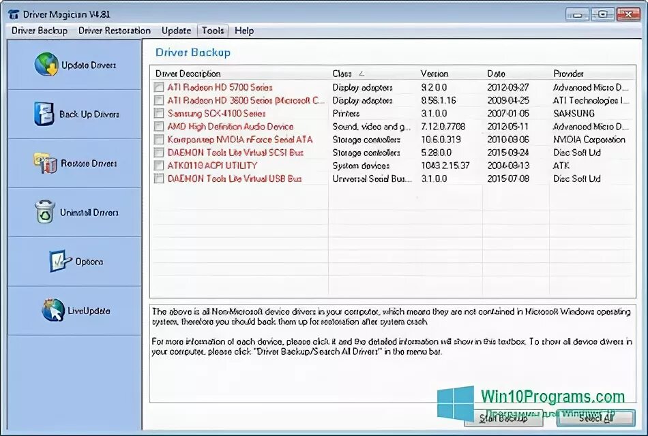Open Uninstall Drivers from sidebar
Screen dimensions: 648x436
73,212
